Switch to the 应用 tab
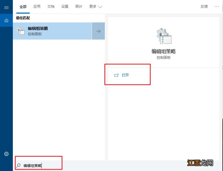This screenshot has width=223, height=171. pos(37,6)
